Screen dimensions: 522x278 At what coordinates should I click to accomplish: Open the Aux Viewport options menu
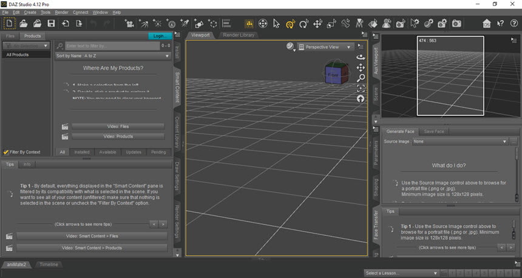[514, 40]
